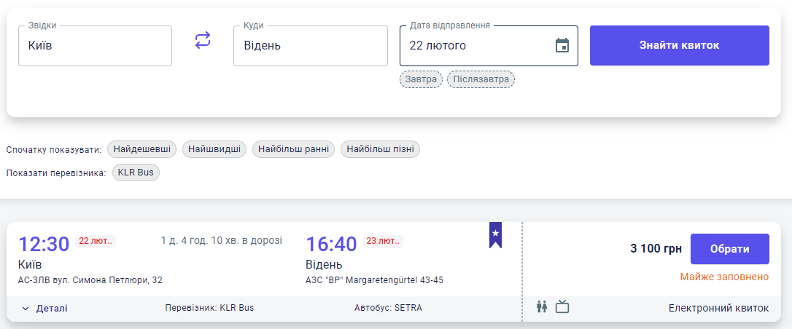Click the TV amenity icon
The image size is (792, 329).
pyautogui.click(x=562, y=307)
